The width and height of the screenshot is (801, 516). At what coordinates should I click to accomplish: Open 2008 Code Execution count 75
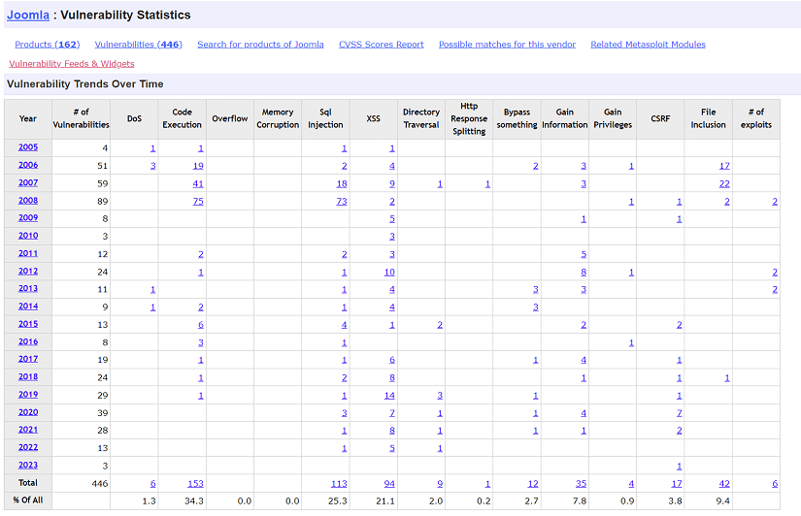pyautogui.click(x=197, y=202)
